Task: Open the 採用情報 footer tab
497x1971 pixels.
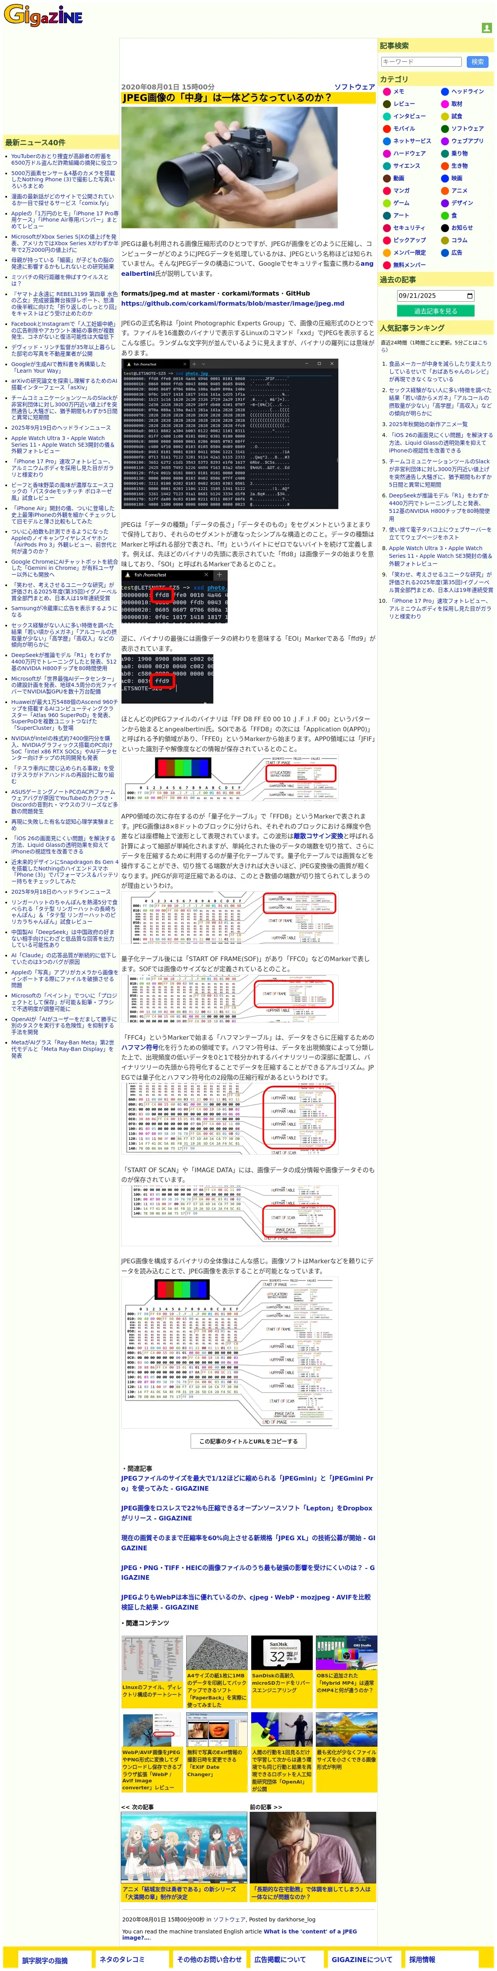Action: 441,1959
